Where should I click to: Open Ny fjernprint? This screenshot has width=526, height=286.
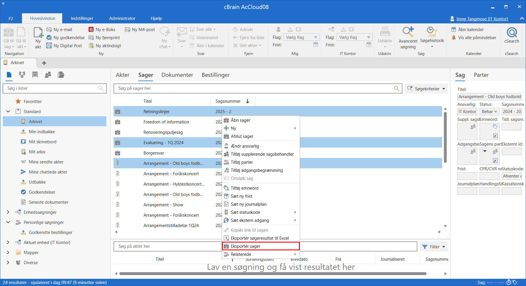coord(104,37)
